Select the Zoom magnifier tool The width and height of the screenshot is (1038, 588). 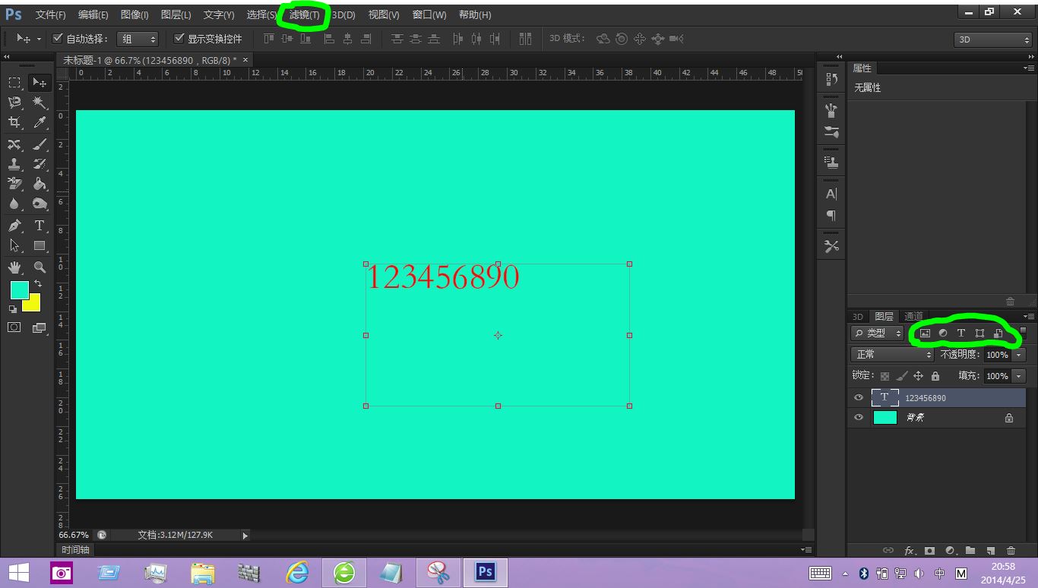pos(40,267)
